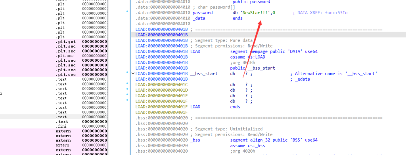Click the 'LOAD ends' line
Viewport: 406px width, 155px height.
[215, 107]
